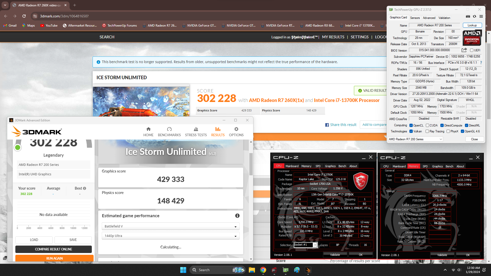Image resolution: width=491 pixels, height=276 pixels.
Task: Click the MSI dragon logo in CPU-Z
Action: 361,181
